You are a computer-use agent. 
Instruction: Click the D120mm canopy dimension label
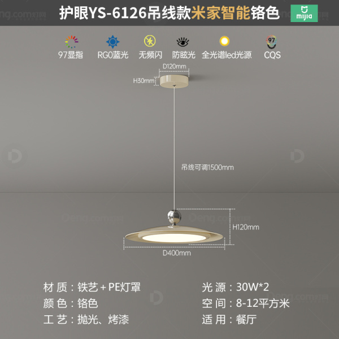pos(174,66)
